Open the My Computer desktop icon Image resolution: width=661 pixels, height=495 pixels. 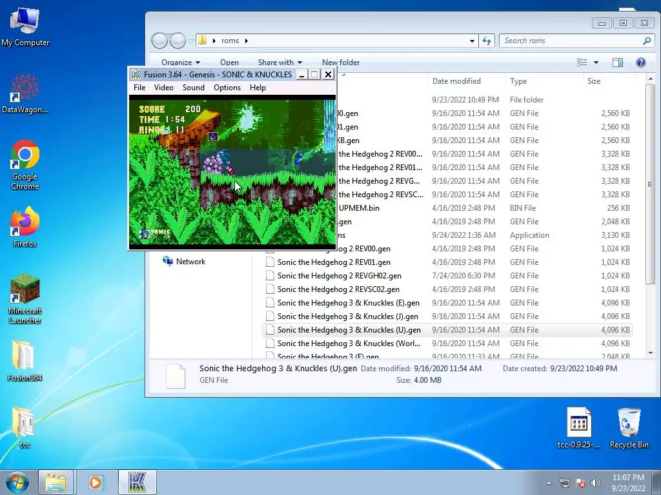coord(25,26)
